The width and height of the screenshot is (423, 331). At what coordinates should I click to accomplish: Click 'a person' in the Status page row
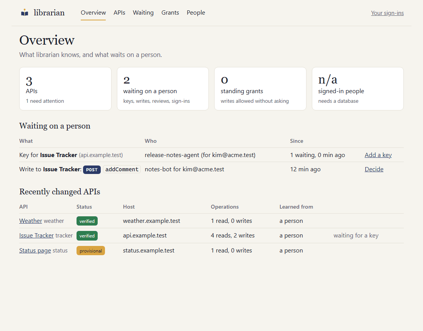click(291, 251)
